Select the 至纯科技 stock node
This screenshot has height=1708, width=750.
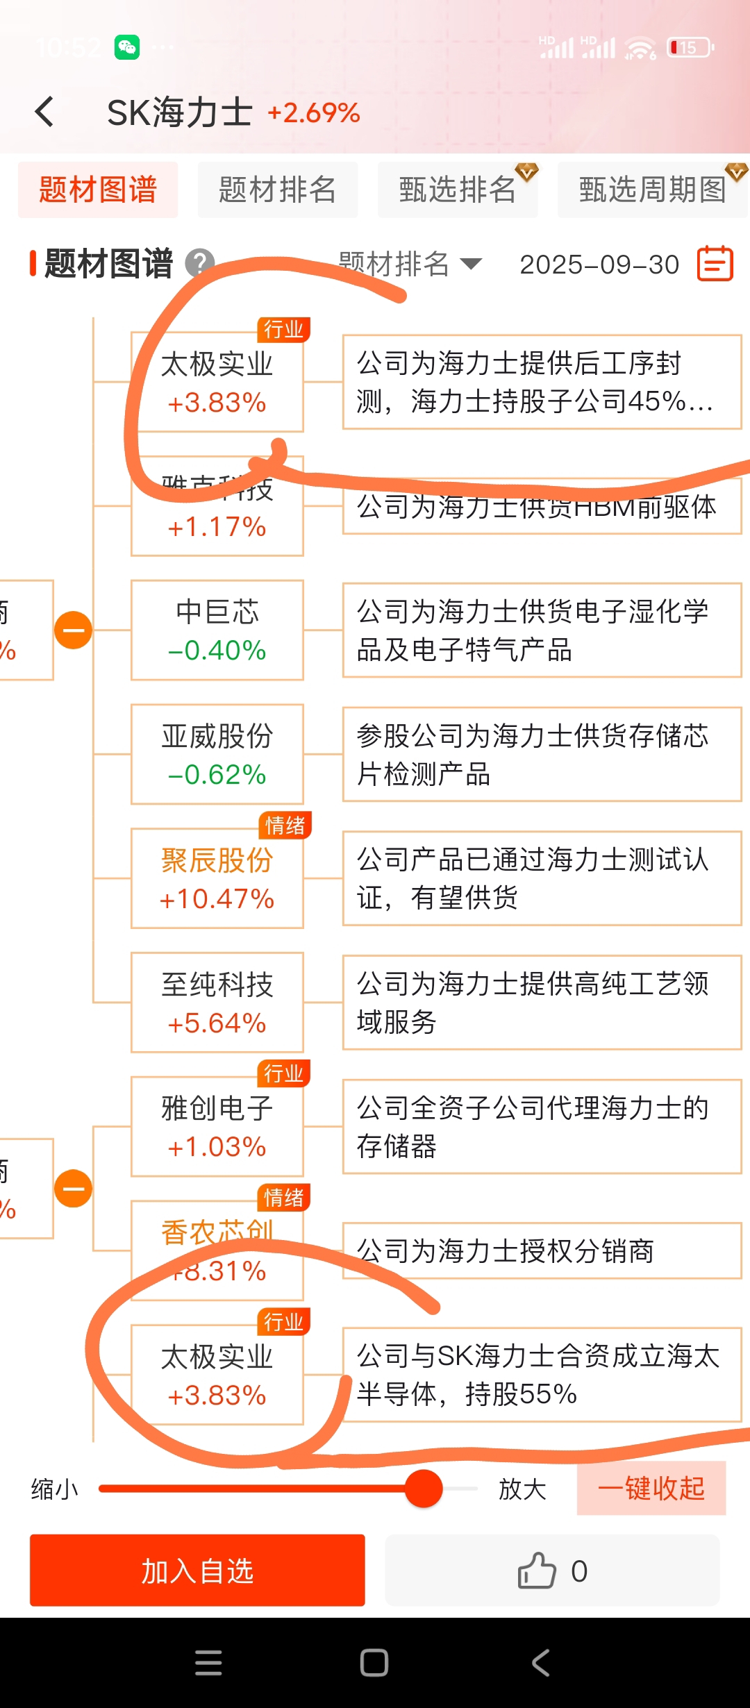click(217, 1002)
